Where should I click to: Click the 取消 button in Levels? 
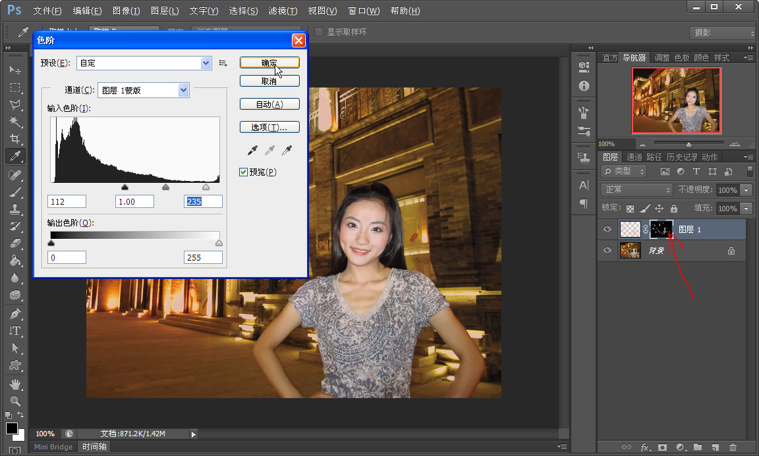269,81
